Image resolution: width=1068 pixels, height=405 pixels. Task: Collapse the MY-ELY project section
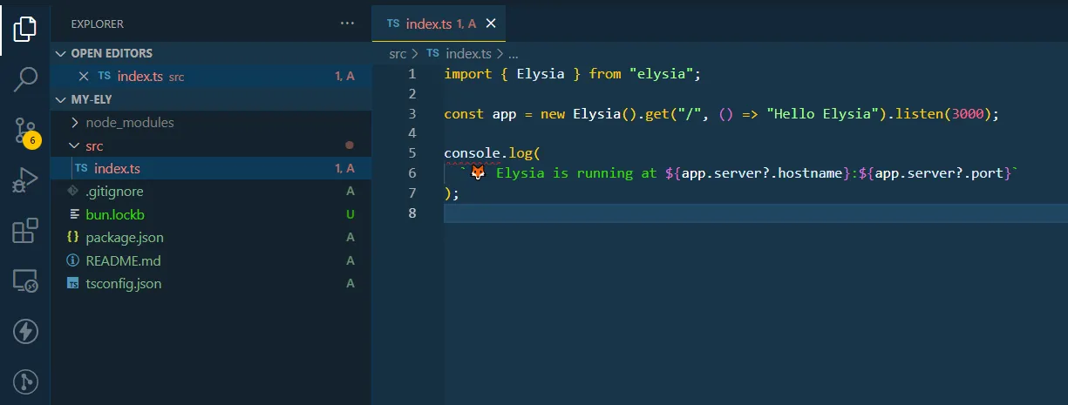pos(91,99)
